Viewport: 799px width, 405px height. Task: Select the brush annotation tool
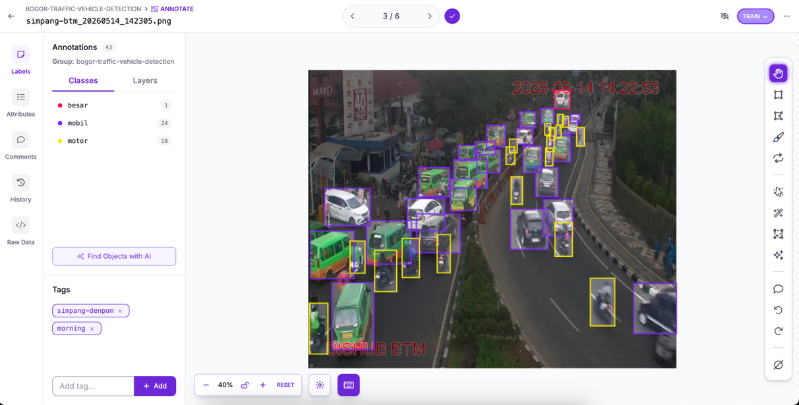[778, 137]
